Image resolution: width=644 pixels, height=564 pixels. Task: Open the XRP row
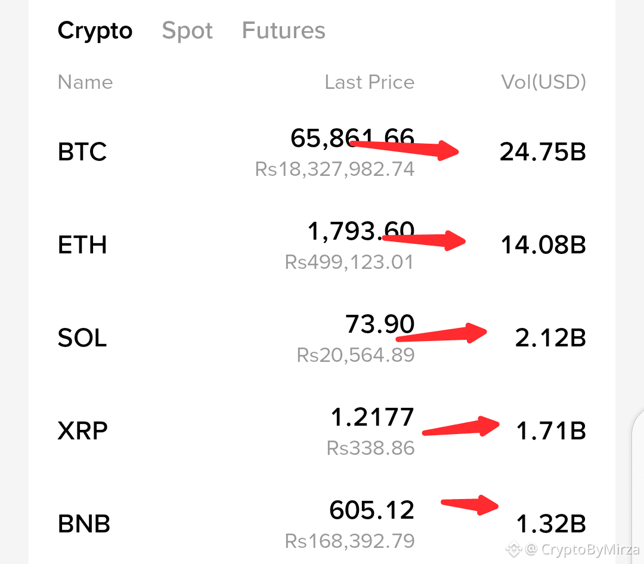point(322,431)
